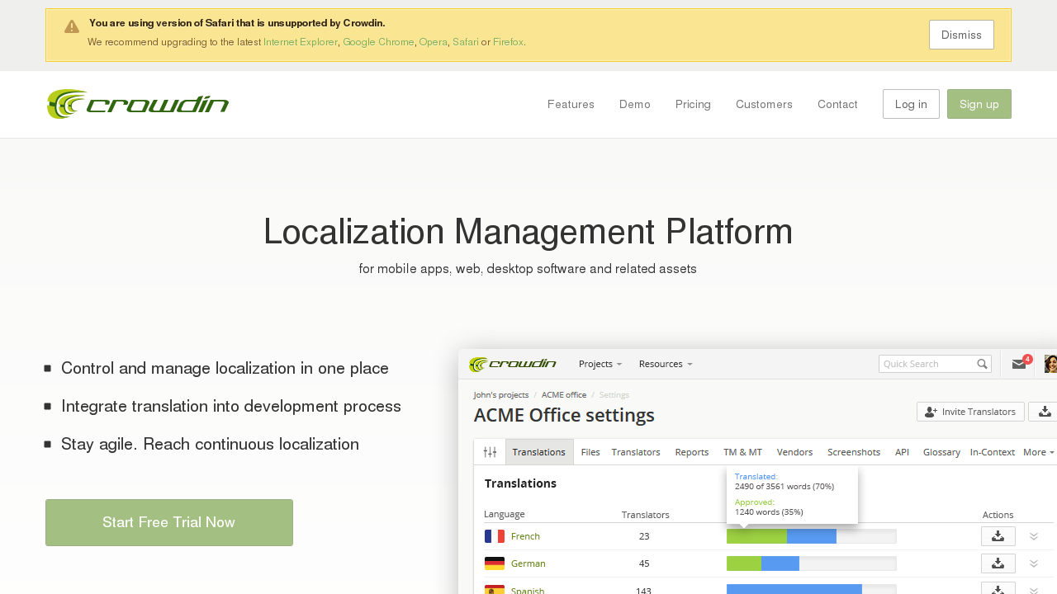Click the Sign up button
Image resolution: width=1057 pixels, height=594 pixels.
pos(979,104)
